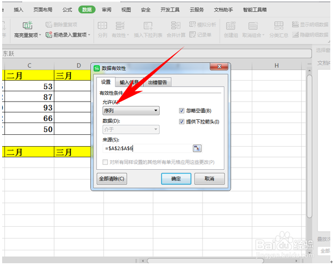Select the Data (数据) ribbon tab

point(87,10)
